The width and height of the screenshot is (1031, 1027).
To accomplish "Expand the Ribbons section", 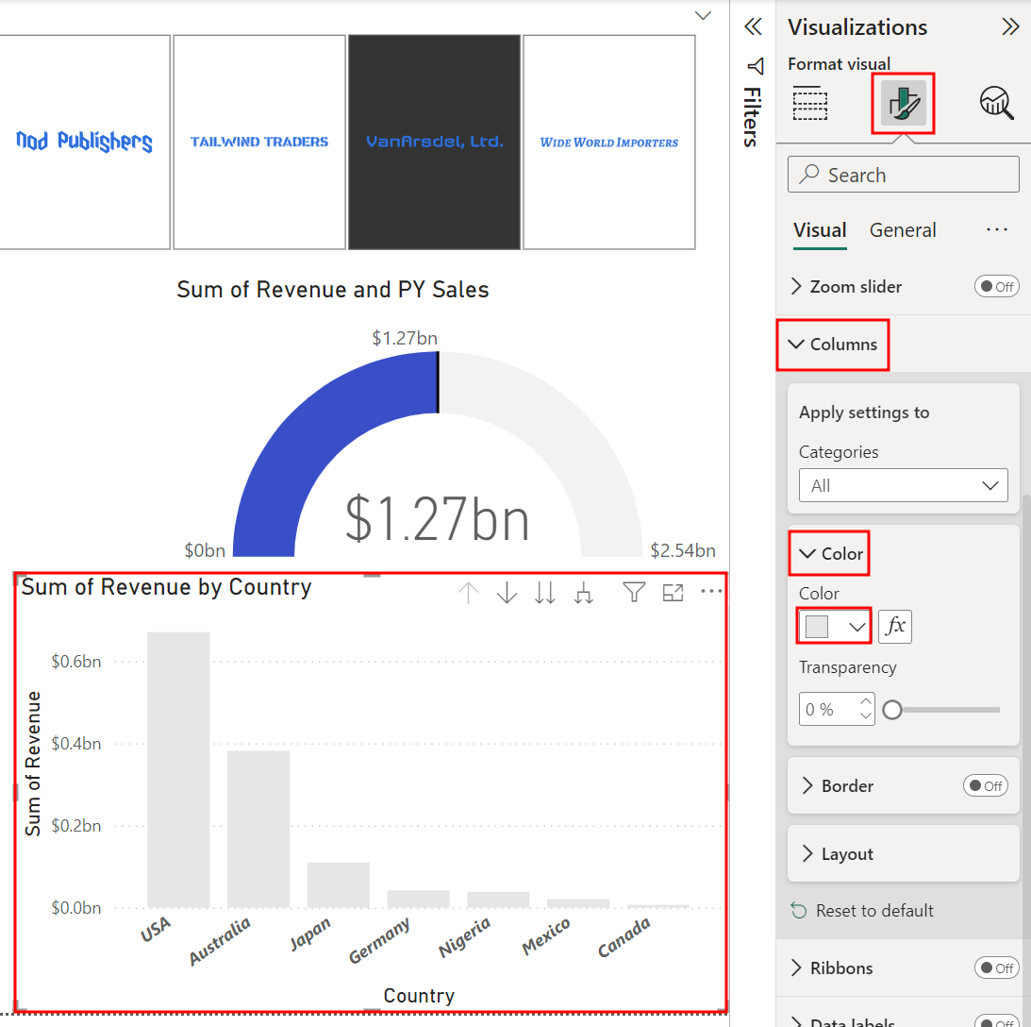I will pos(795,968).
